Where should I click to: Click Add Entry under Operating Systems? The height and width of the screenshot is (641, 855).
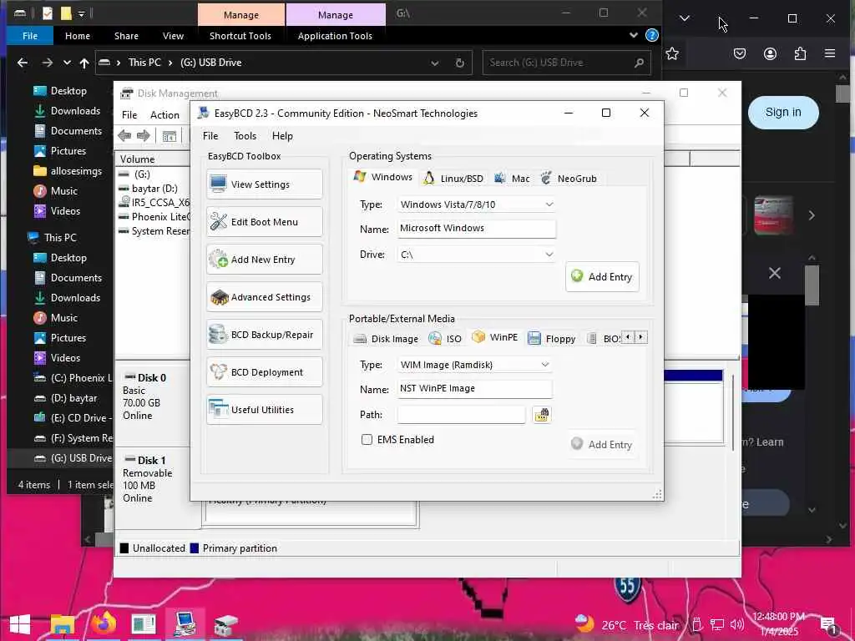pos(602,277)
